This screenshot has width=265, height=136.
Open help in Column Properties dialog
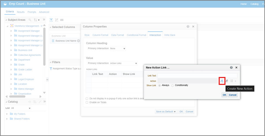coord(188,27)
